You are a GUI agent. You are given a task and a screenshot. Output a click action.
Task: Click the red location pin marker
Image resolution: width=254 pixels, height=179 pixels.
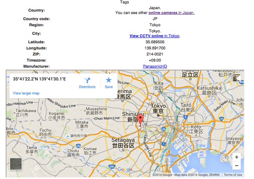pyautogui.click(x=140, y=120)
